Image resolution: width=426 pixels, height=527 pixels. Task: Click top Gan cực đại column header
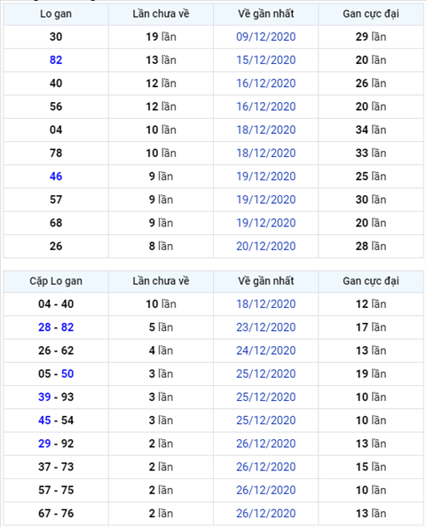371,14
